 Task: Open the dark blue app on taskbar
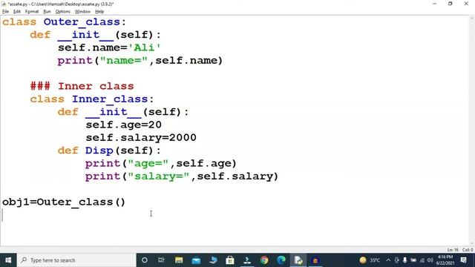pos(315,260)
